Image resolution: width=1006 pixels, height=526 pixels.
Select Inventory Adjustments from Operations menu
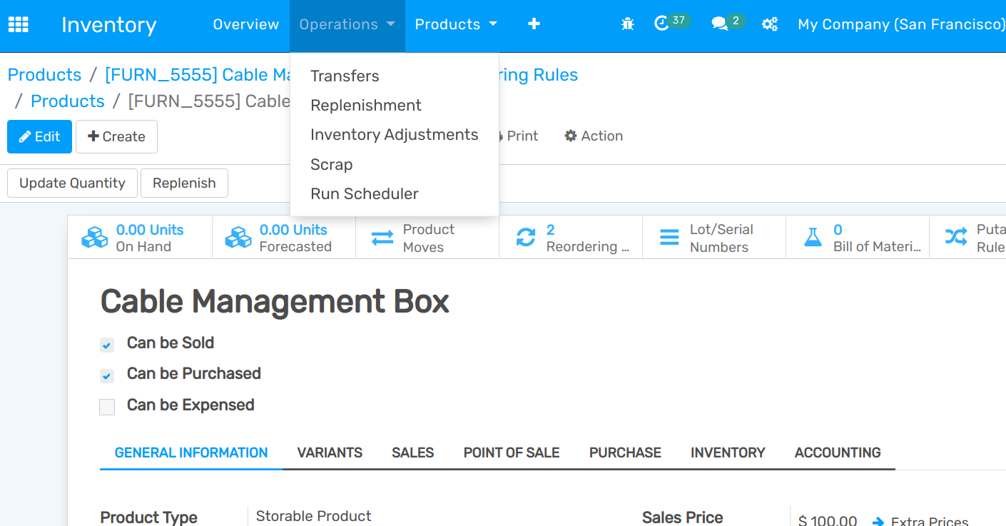(x=394, y=135)
